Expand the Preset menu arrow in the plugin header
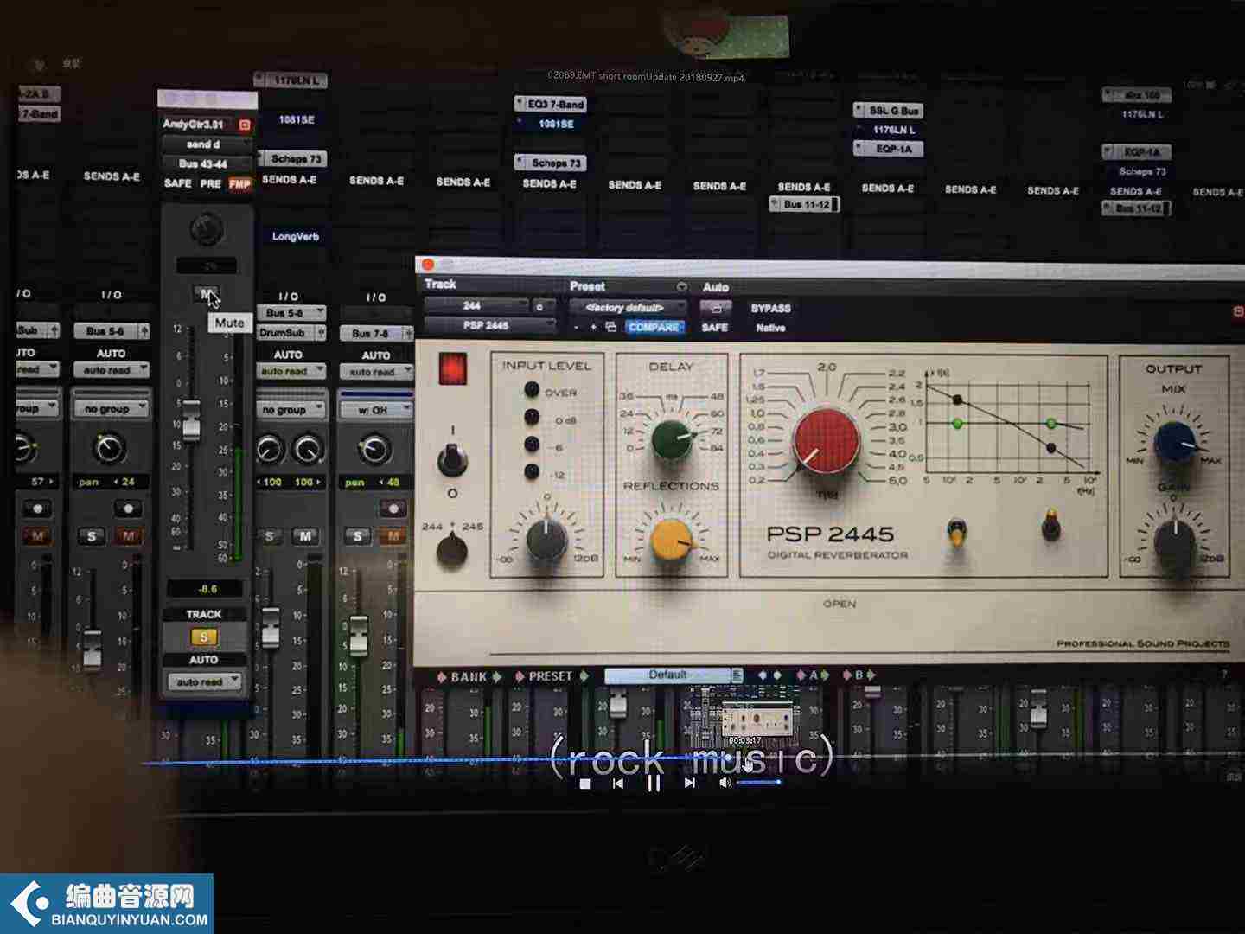 [x=680, y=286]
